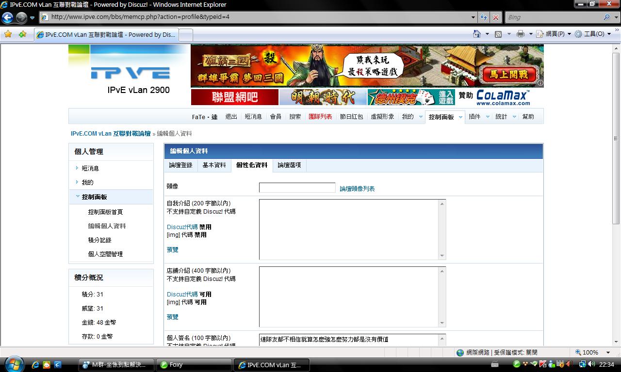Open the 論壇頭像列表 link
Image resolution: width=621 pixels, height=372 pixels.
click(x=357, y=188)
